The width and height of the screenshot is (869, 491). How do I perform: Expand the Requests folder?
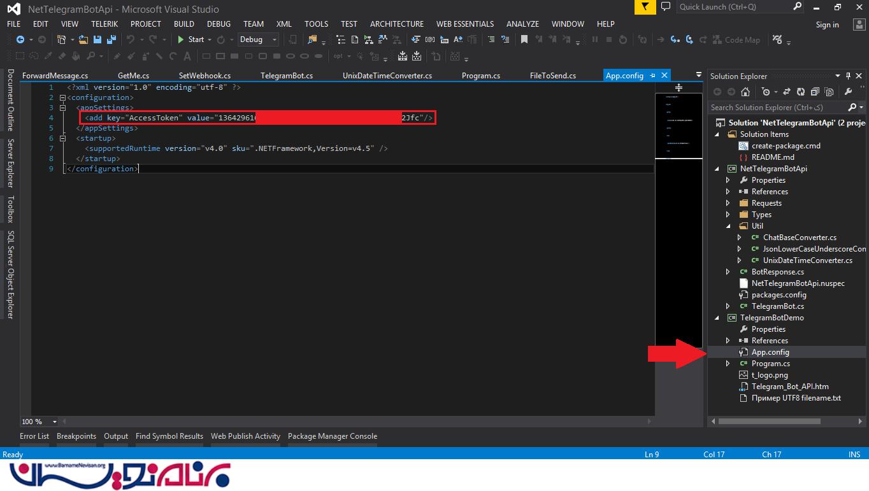point(728,203)
